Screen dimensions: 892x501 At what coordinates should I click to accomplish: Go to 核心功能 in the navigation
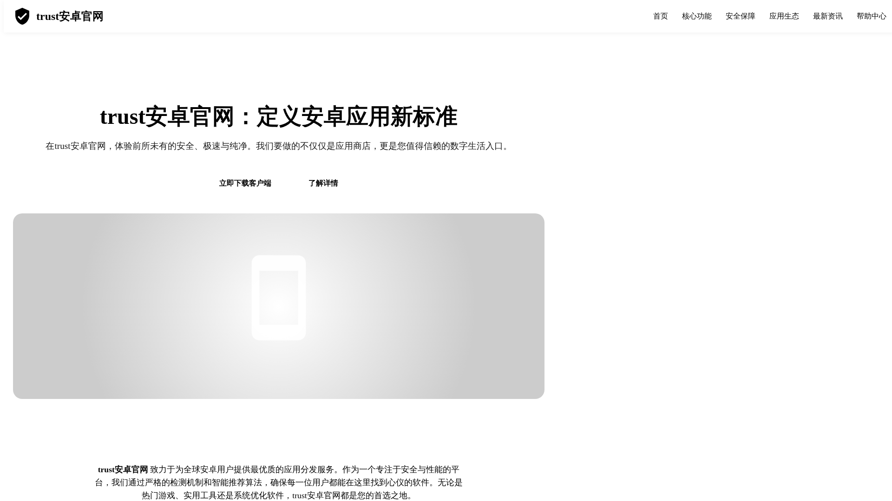[696, 16]
